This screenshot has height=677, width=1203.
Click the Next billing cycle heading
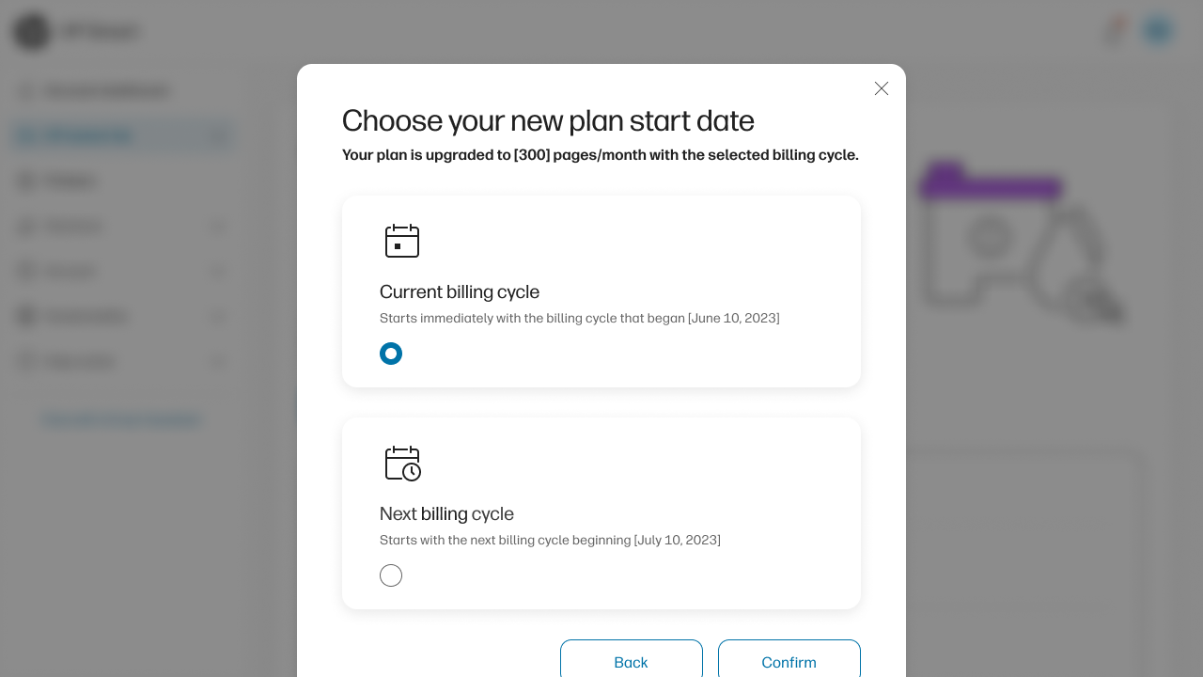446,513
